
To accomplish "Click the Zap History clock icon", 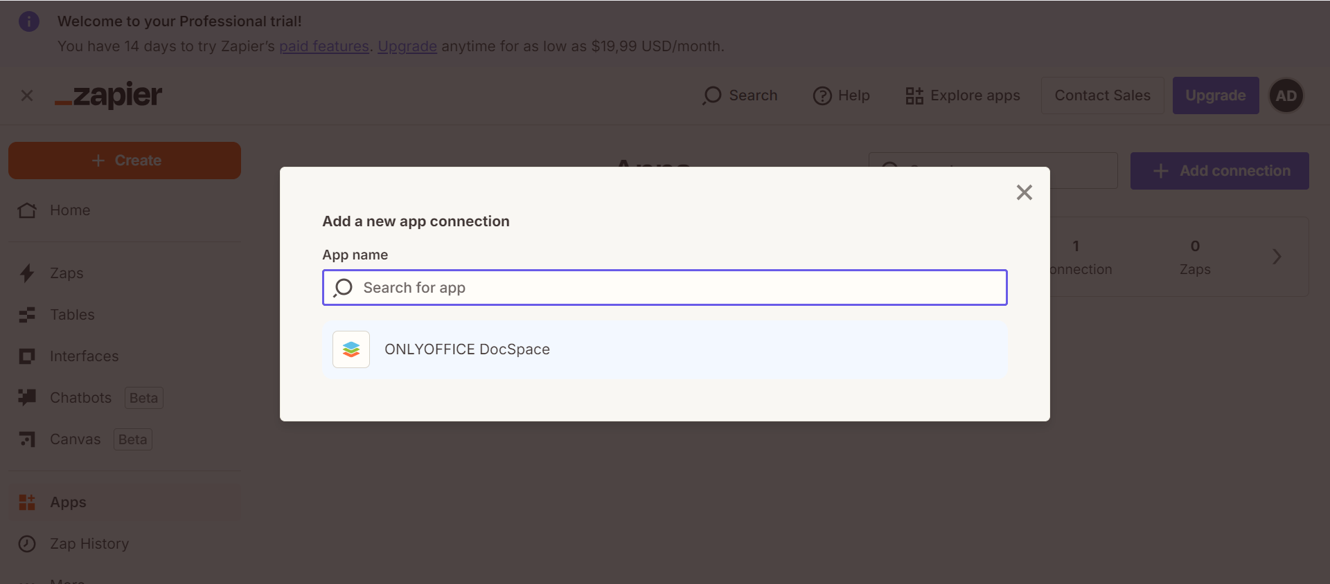I will coord(27,544).
